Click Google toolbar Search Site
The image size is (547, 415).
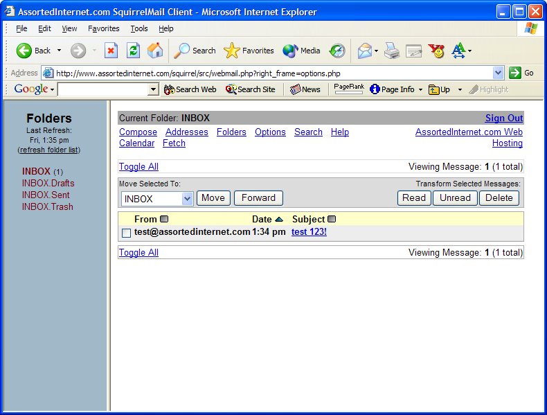251,89
